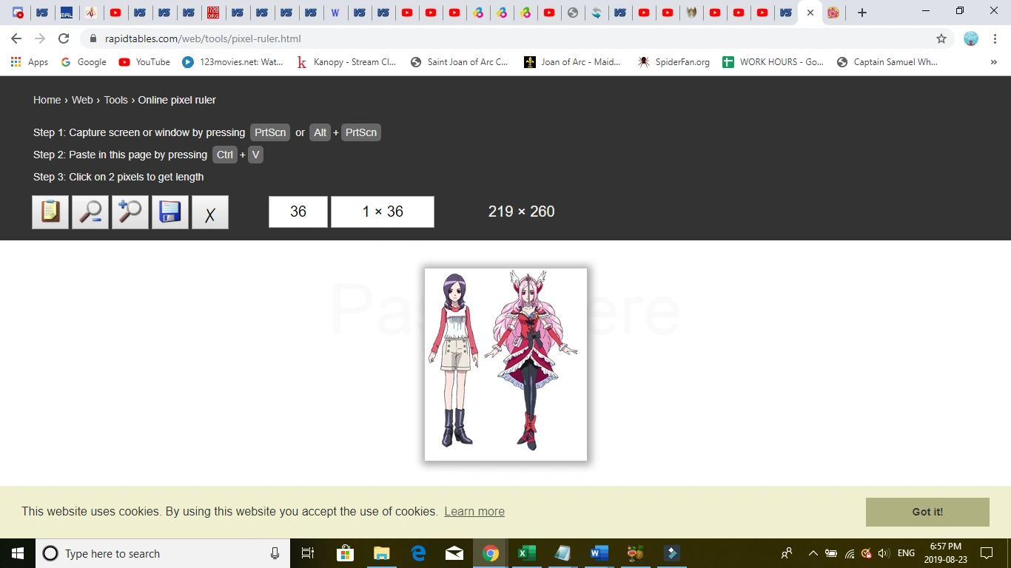The width and height of the screenshot is (1011, 568).
Task: Reload the pixel ruler page
Action: coord(64,38)
